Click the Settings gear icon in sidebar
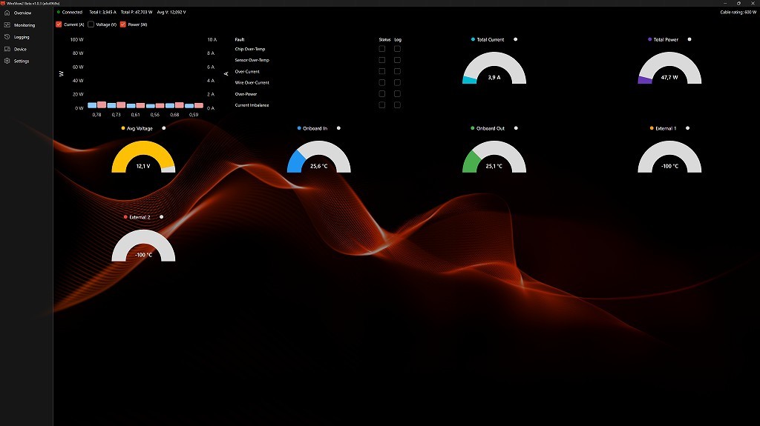The width and height of the screenshot is (760, 426). pyautogui.click(x=7, y=61)
